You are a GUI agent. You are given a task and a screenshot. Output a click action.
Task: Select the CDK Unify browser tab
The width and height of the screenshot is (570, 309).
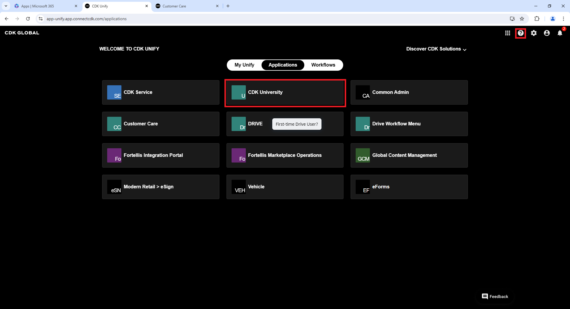117,6
